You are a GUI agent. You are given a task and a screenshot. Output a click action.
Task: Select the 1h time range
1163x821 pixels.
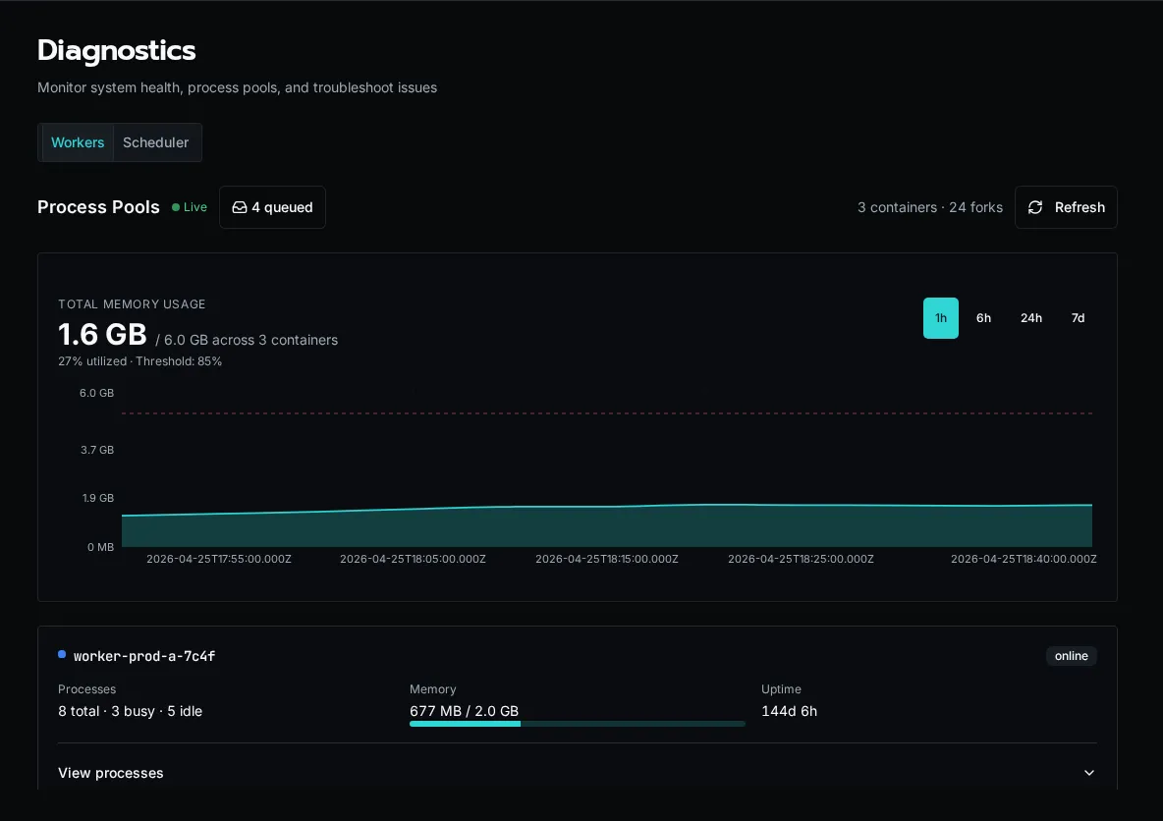click(940, 318)
